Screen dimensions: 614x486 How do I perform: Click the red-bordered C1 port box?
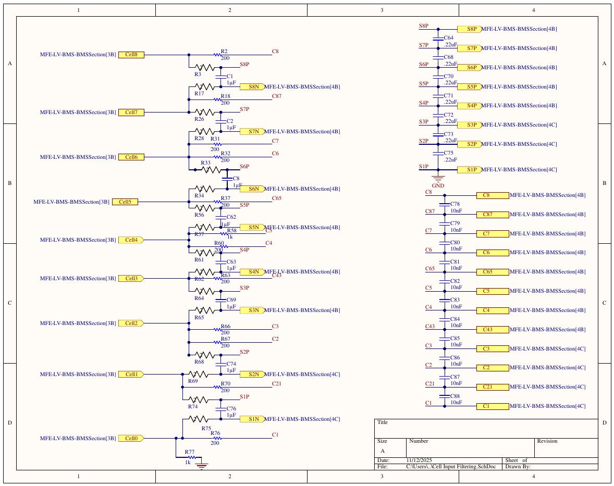click(493, 406)
